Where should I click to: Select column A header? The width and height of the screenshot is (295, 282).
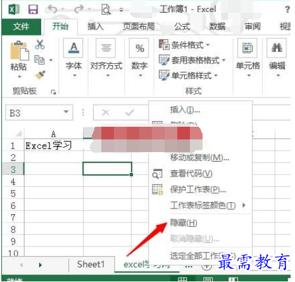click(54, 134)
